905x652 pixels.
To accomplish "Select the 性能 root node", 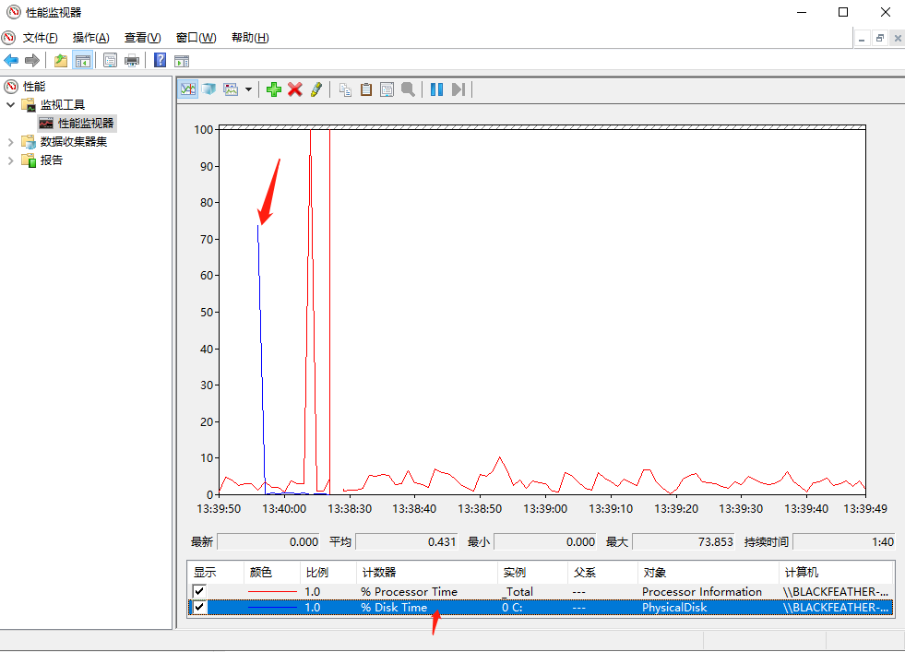I will coord(34,87).
